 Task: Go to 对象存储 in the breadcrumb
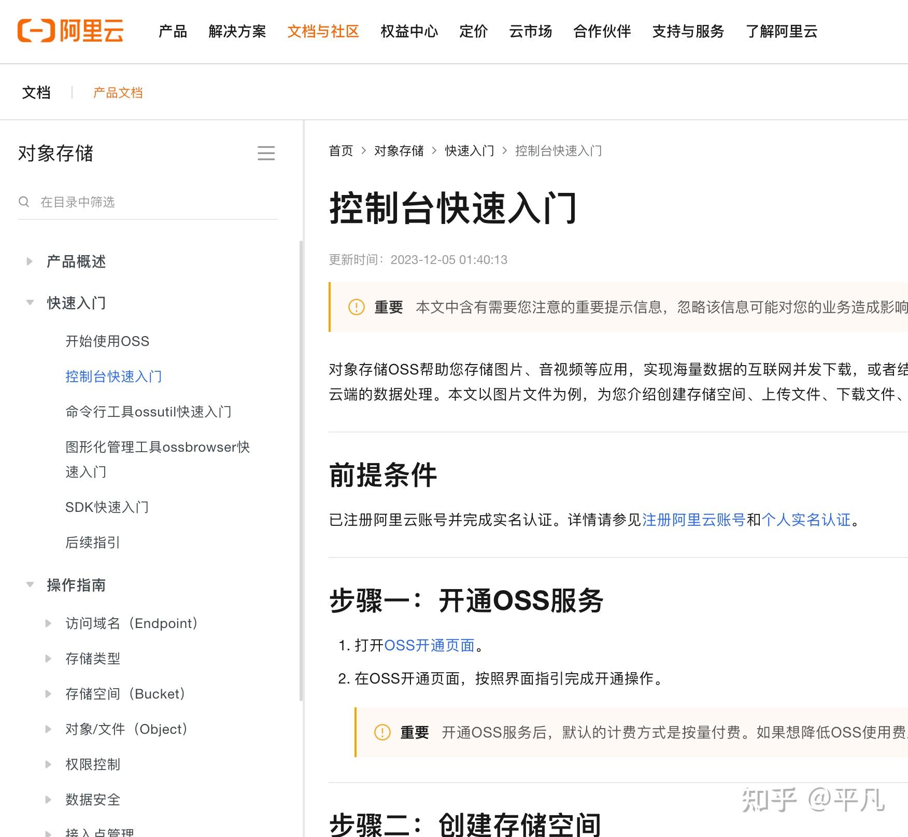click(399, 150)
